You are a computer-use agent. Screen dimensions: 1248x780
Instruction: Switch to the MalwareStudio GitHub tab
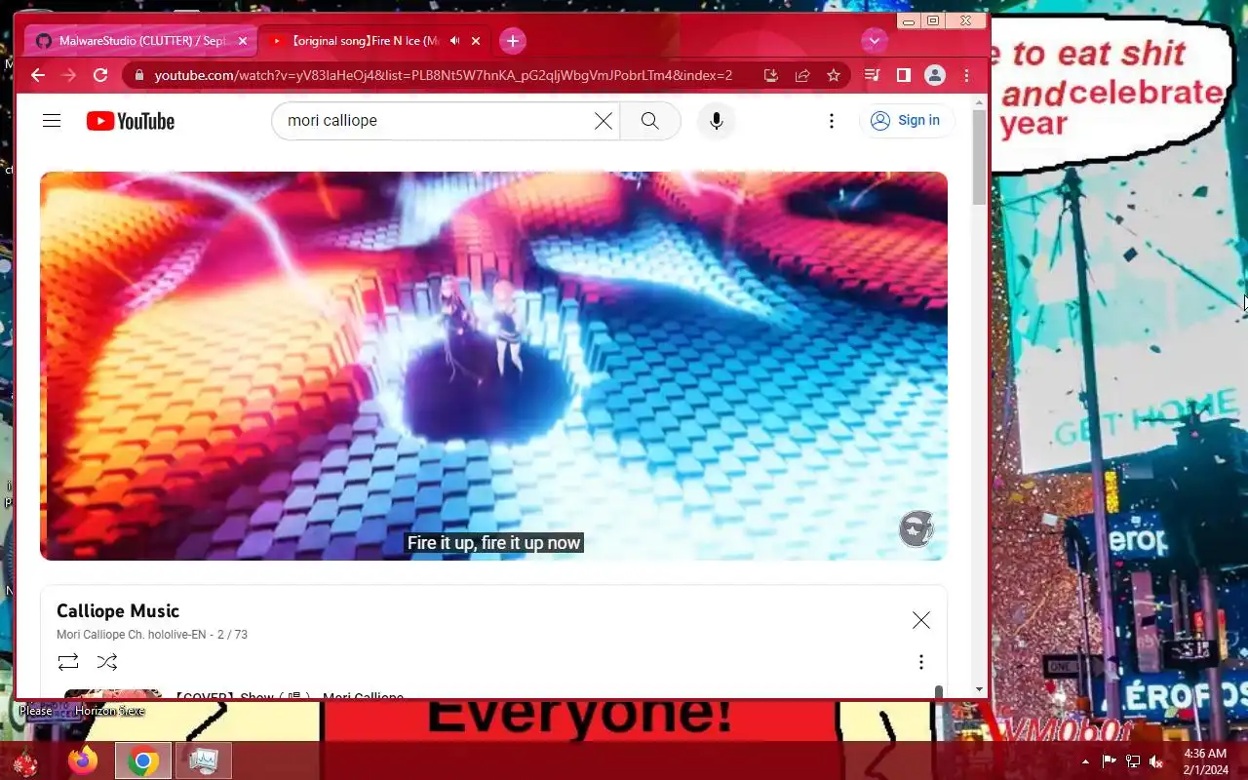[141, 41]
